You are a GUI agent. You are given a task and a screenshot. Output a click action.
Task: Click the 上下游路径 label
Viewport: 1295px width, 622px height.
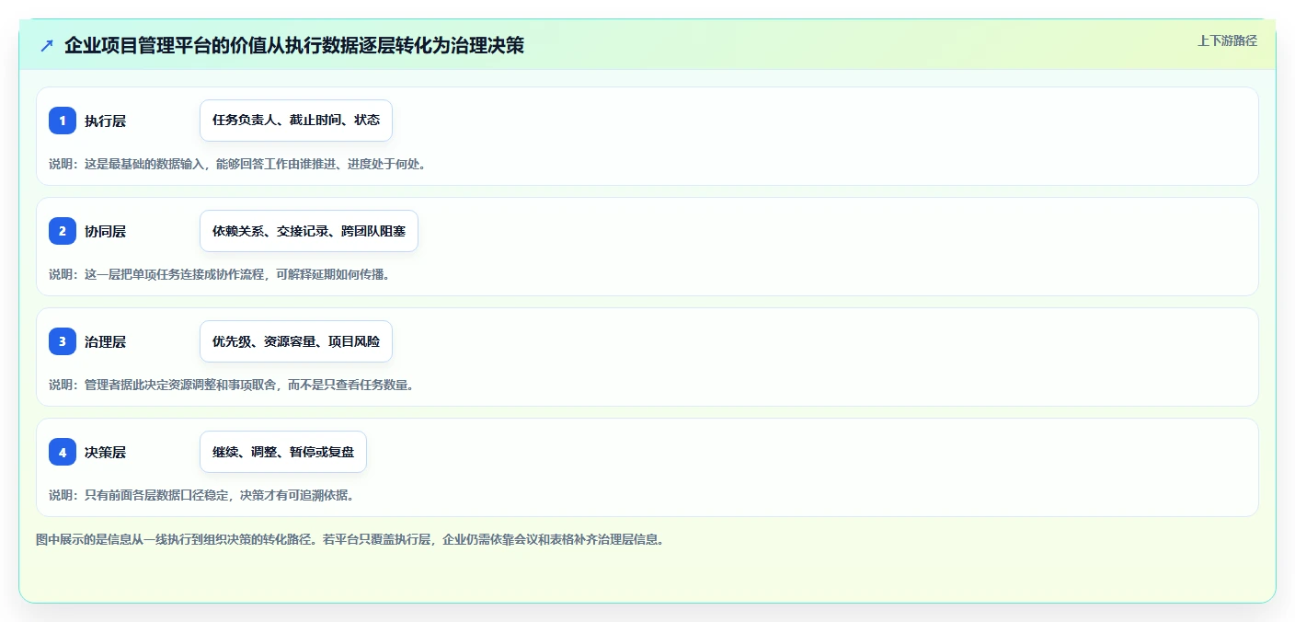1227,40
